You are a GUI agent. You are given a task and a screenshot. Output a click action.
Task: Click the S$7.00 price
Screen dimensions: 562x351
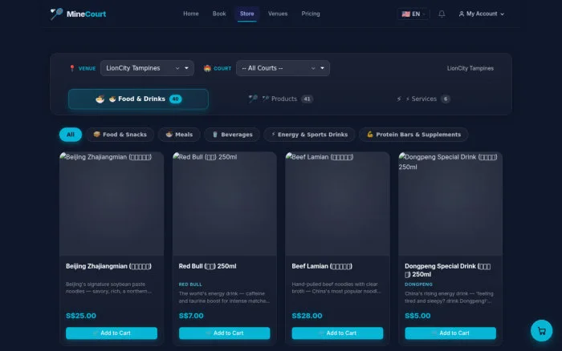click(x=191, y=316)
